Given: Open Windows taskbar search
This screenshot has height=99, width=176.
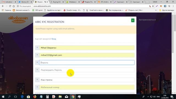Looking at the screenshot, I should point(9,97).
